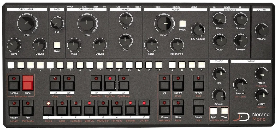Select pattern bank C button
Viewport: 278px width, 130px height.
click(x=192, y=65)
